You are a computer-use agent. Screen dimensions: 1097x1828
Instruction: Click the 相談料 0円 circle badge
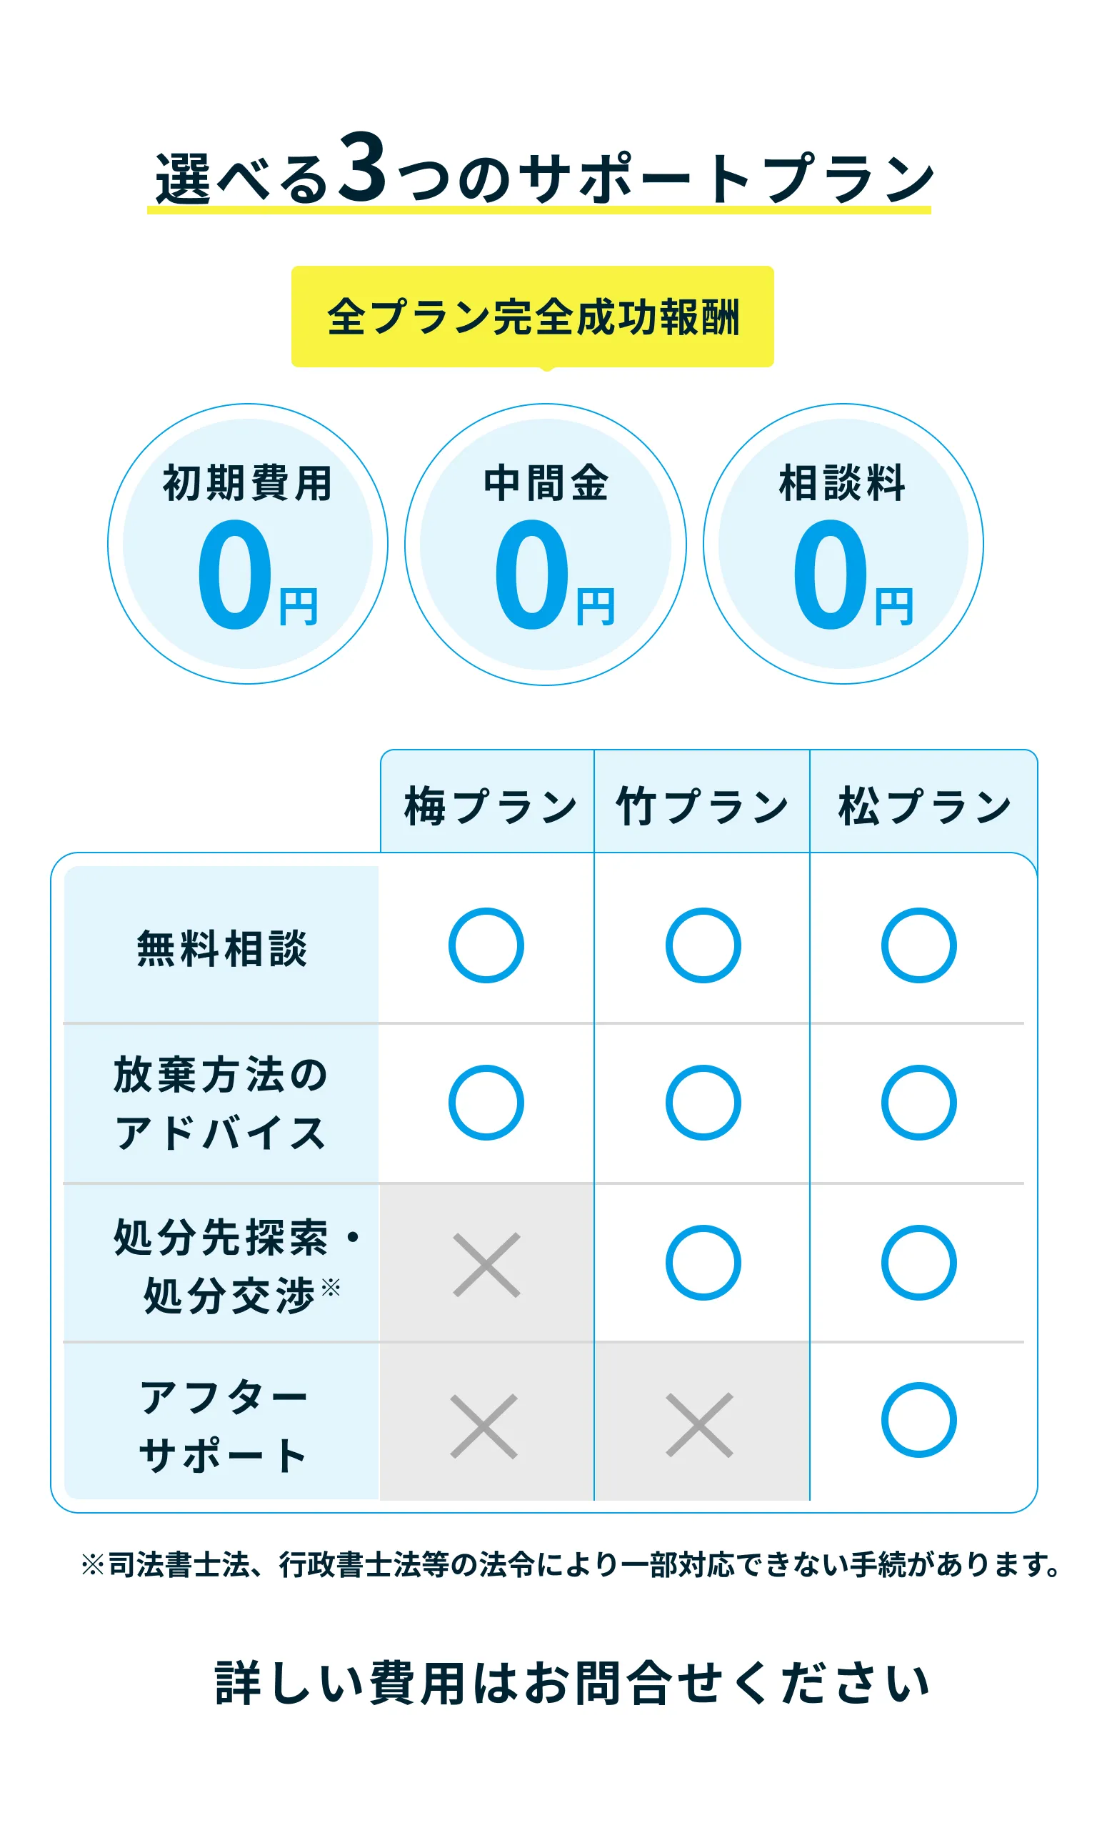coord(843,544)
